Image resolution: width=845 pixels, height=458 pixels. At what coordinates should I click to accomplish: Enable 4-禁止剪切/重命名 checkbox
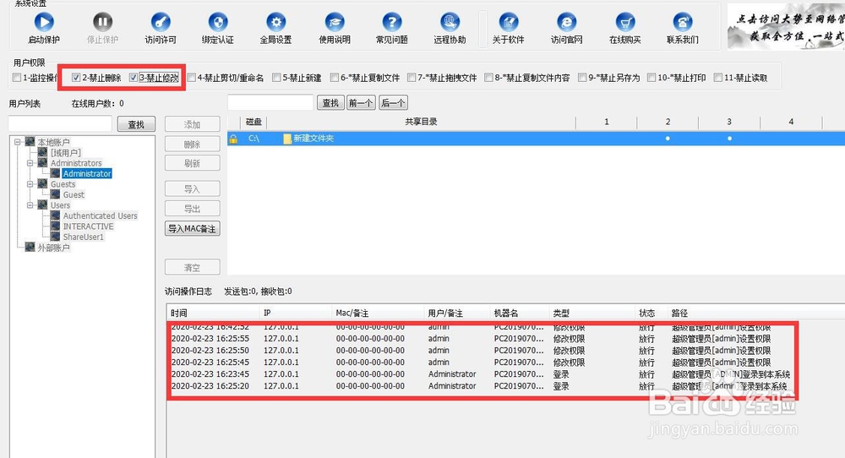coord(191,78)
